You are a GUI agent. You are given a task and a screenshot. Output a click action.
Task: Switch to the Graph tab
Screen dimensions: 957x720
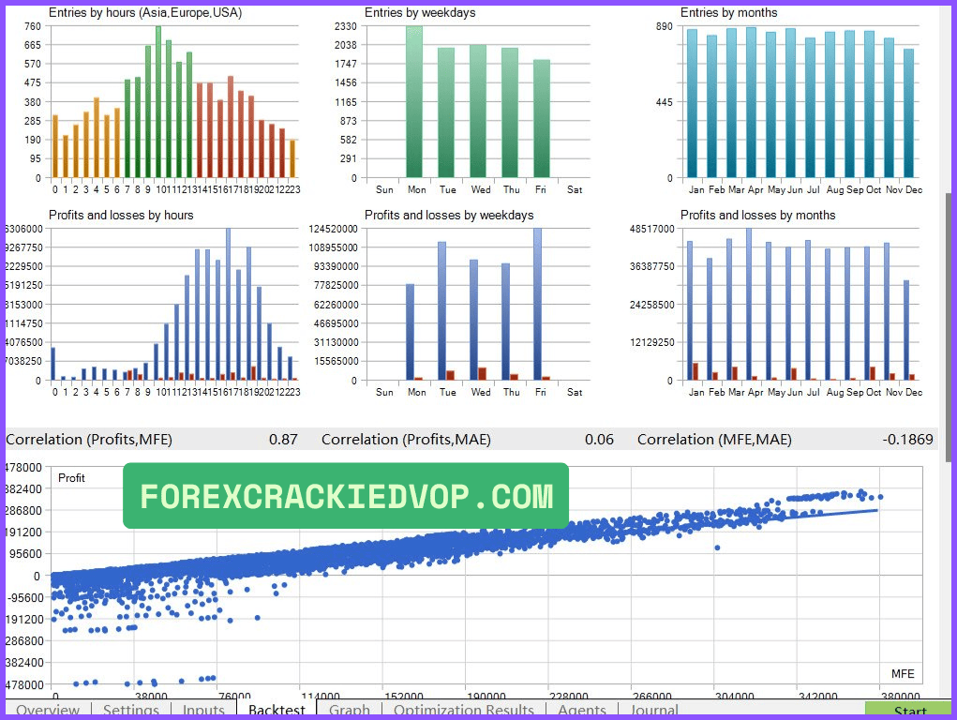coord(349,711)
